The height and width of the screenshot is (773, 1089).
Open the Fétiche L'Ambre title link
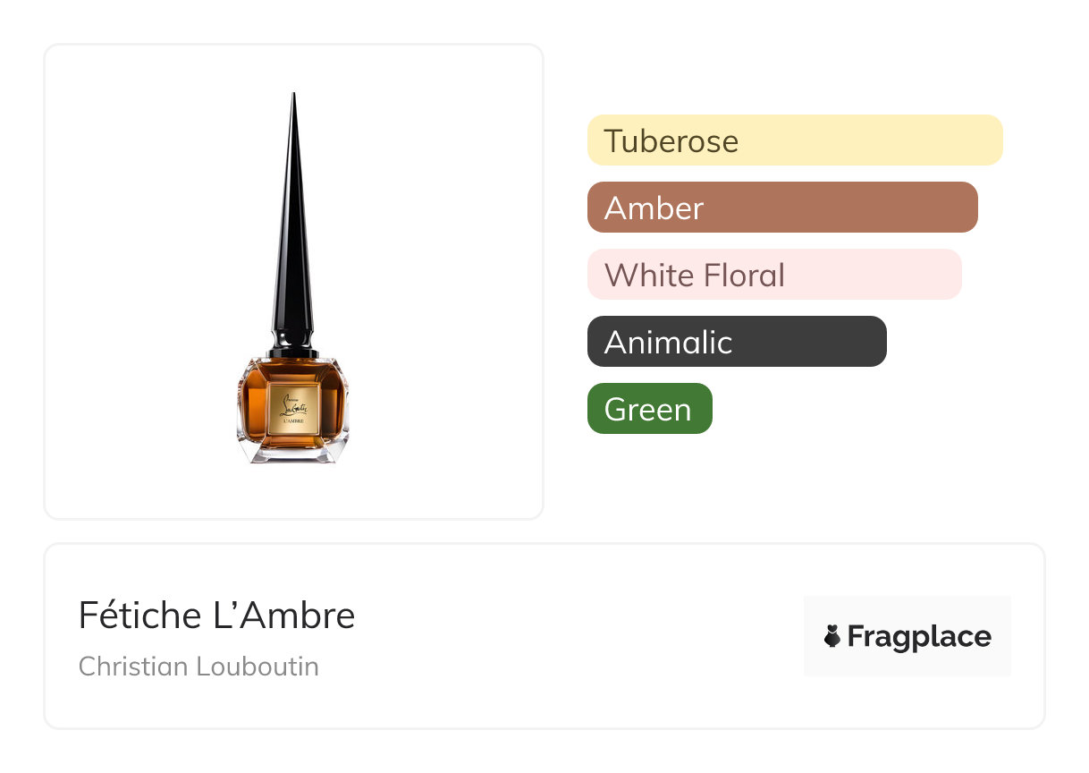tap(216, 616)
